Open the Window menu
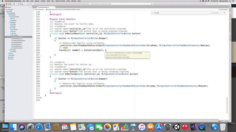The height and width of the screenshot is (132, 236). [x=74, y=1]
